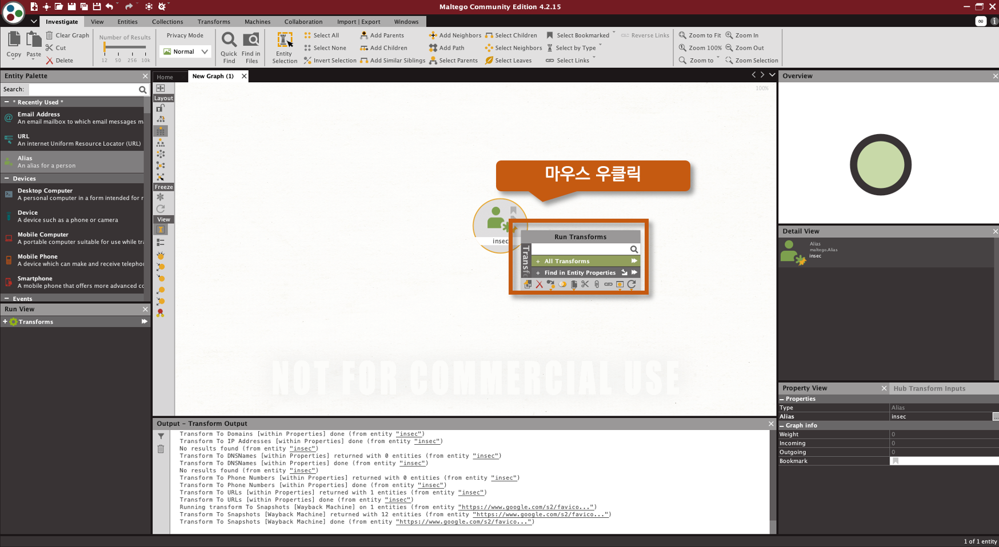Click the Delete button in ribbon
999x547 pixels.
(x=59, y=60)
